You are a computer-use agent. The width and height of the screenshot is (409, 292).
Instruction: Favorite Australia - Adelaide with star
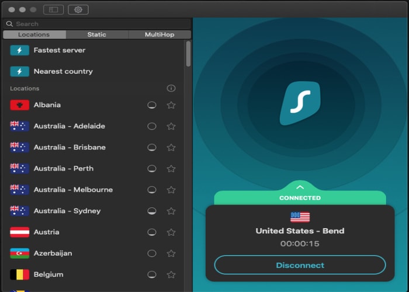(171, 126)
